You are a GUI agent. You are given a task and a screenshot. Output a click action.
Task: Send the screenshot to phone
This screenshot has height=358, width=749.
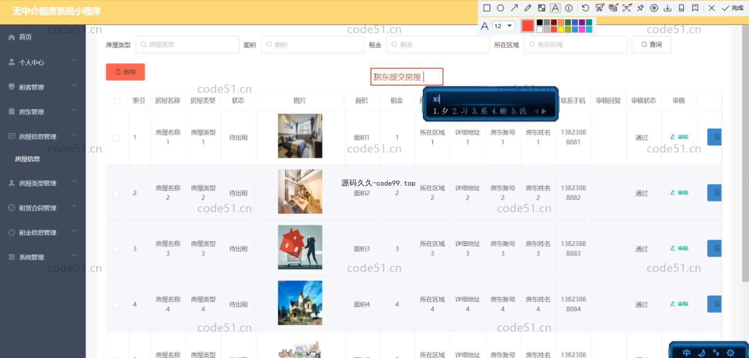coord(681,8)
